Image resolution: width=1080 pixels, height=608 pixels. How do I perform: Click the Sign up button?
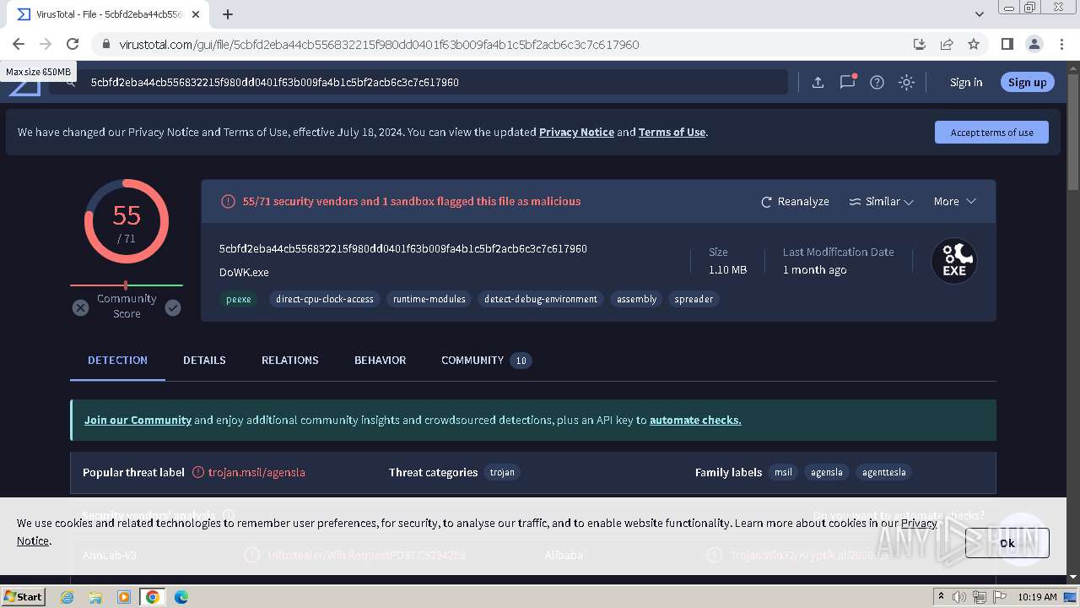coord(1027,82)
